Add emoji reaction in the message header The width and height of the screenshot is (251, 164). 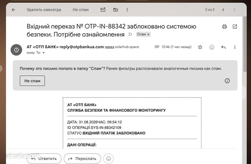point(212,47)
